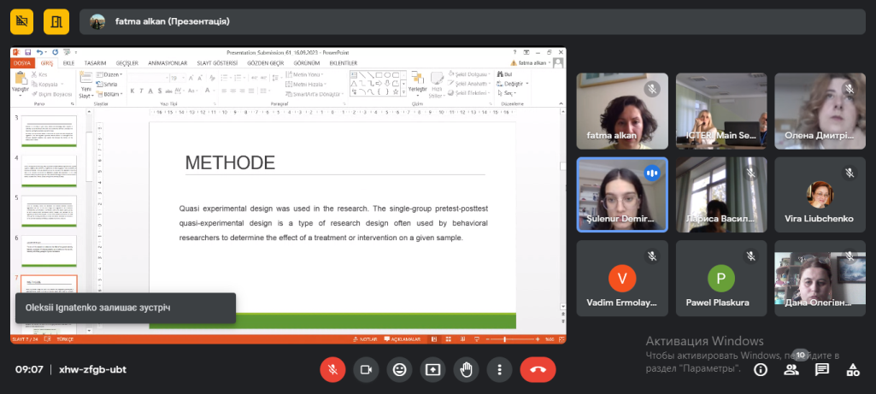
Task: Toggle italic T in the font group
Action: (142, 91)
